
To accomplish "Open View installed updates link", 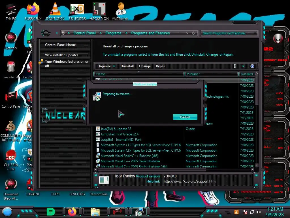I will pos(61,55).
